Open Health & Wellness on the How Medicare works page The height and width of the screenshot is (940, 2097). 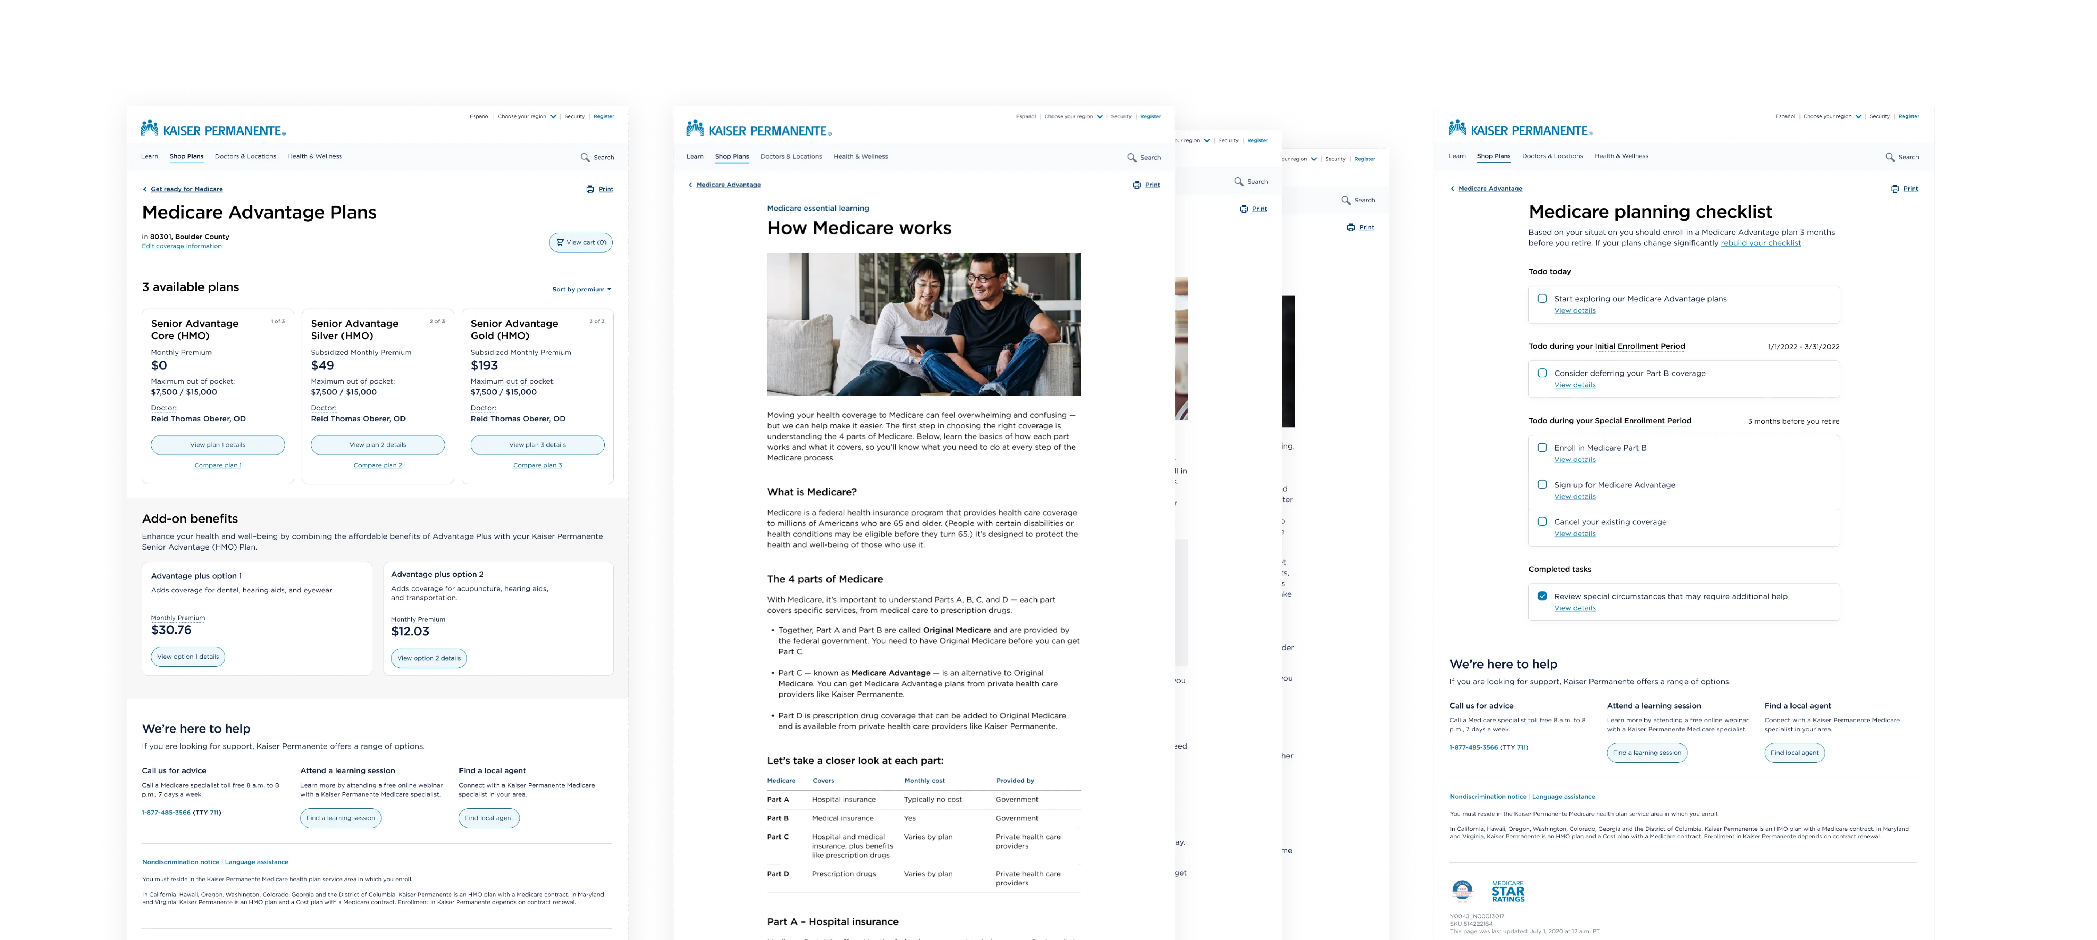tap(860, 156)
